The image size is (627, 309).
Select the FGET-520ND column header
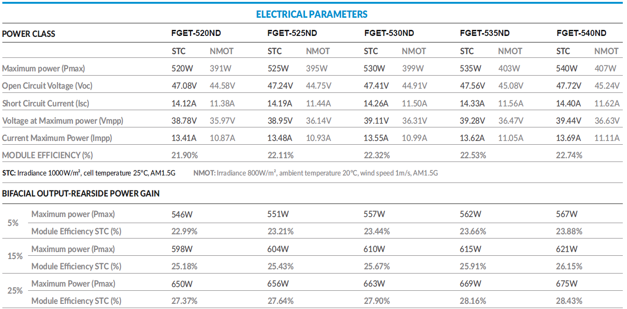[196, 33]
